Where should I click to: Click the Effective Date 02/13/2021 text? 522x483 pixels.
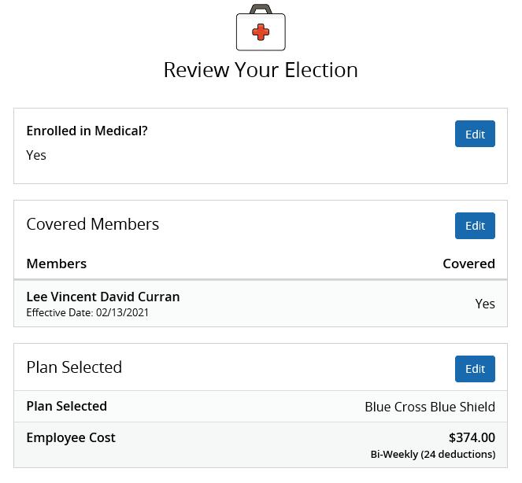[87, 312]
